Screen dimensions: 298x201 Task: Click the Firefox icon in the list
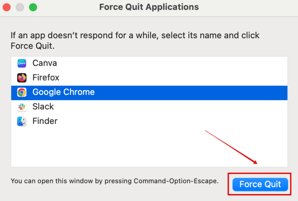(x=22, y=78)
